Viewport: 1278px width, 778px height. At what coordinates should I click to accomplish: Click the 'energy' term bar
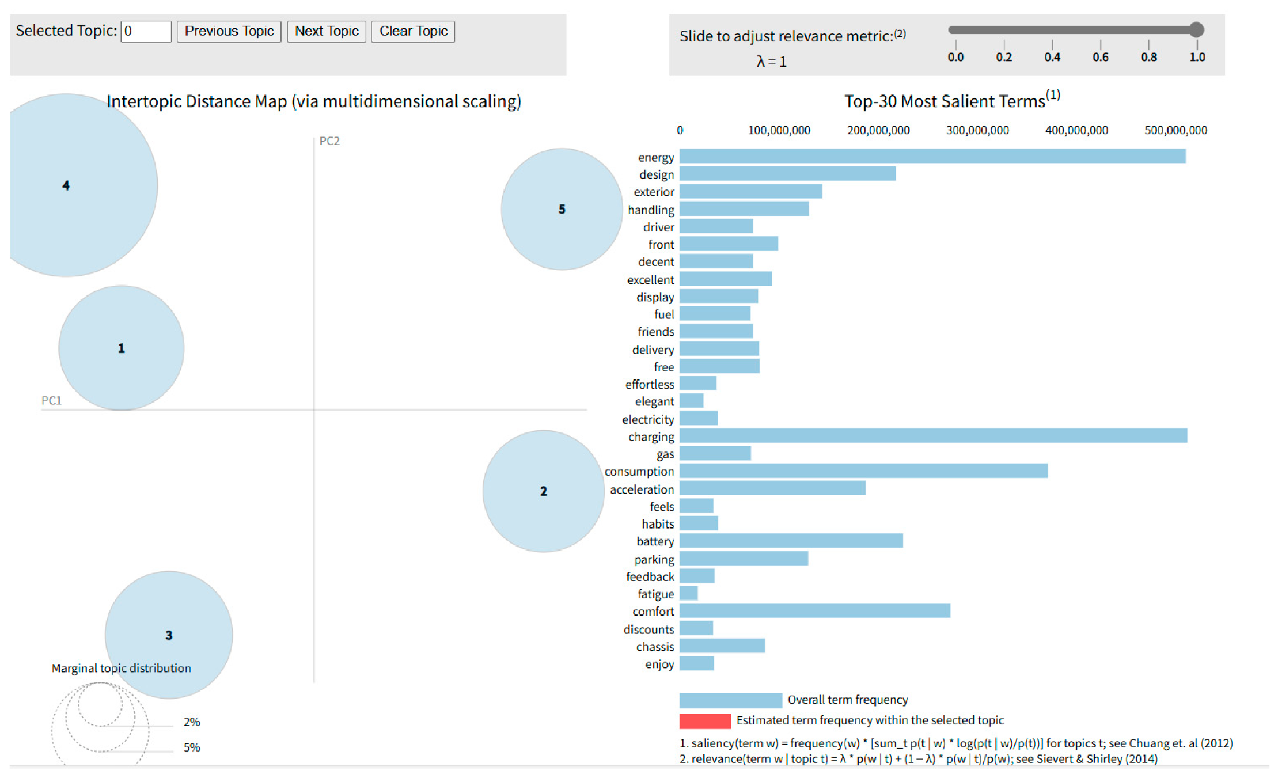(932, 156)
